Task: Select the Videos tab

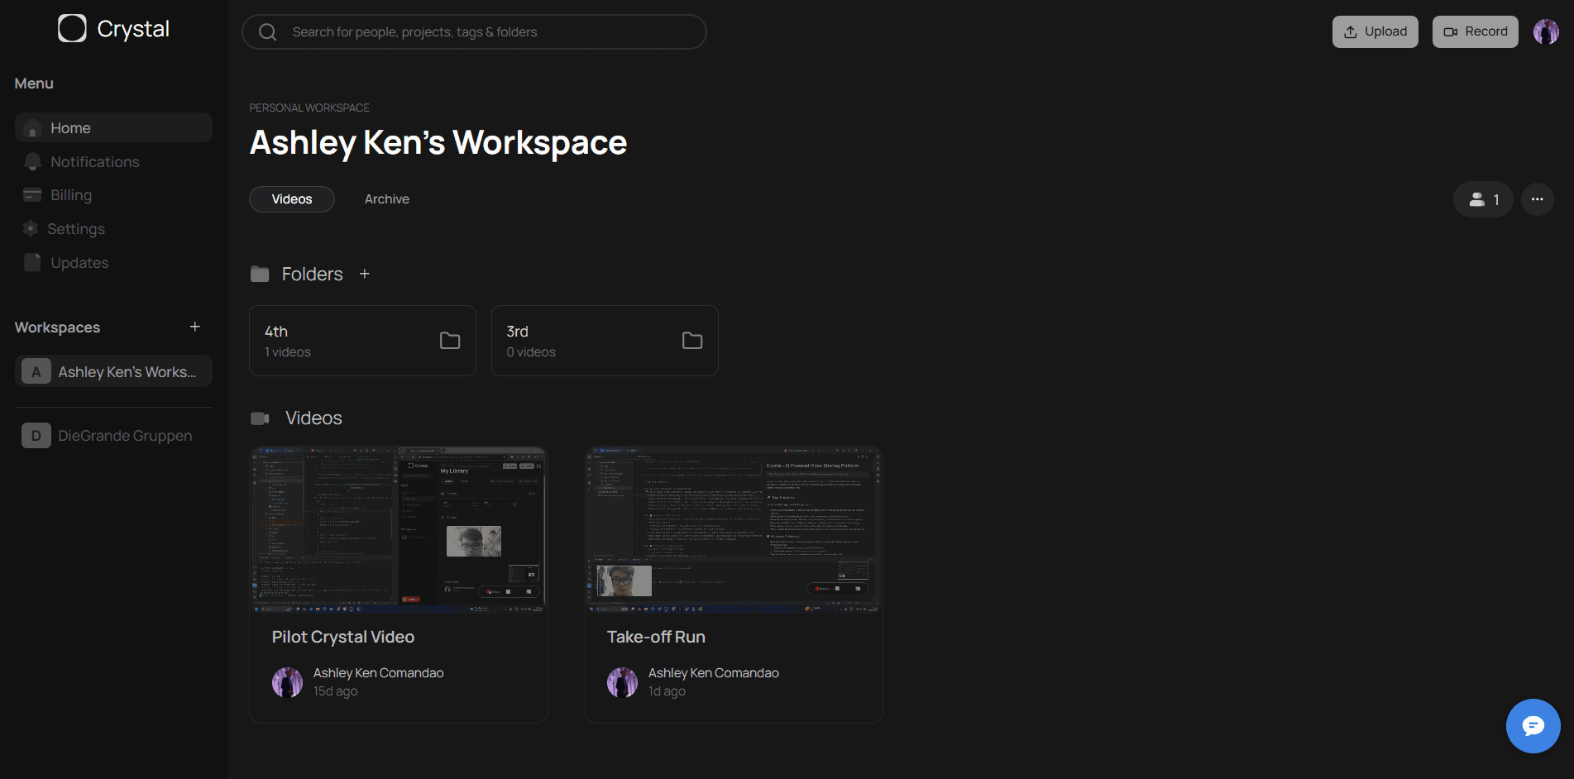Action: pyautogui.click(x=291, y=199)
